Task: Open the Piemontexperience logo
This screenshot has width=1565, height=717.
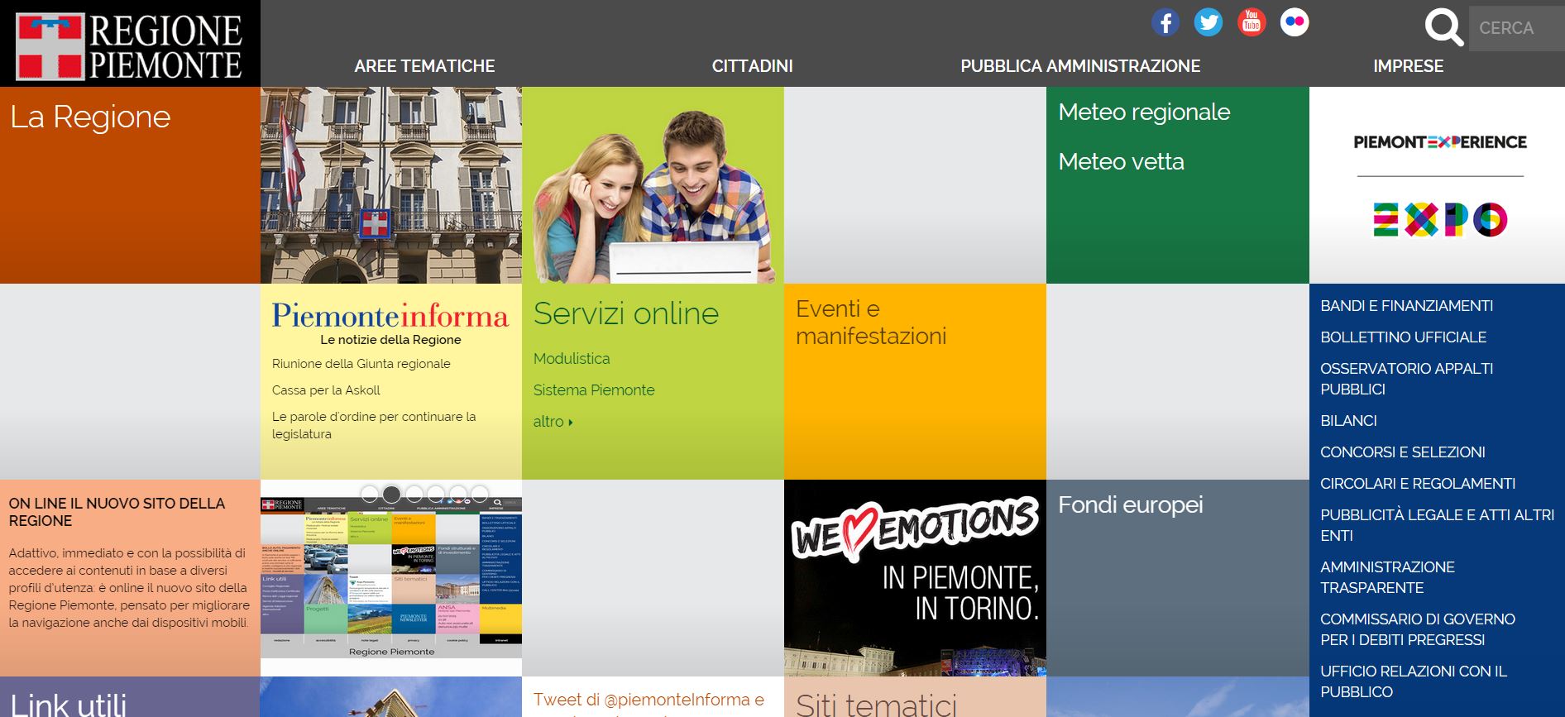Action: click(1440, 142)
